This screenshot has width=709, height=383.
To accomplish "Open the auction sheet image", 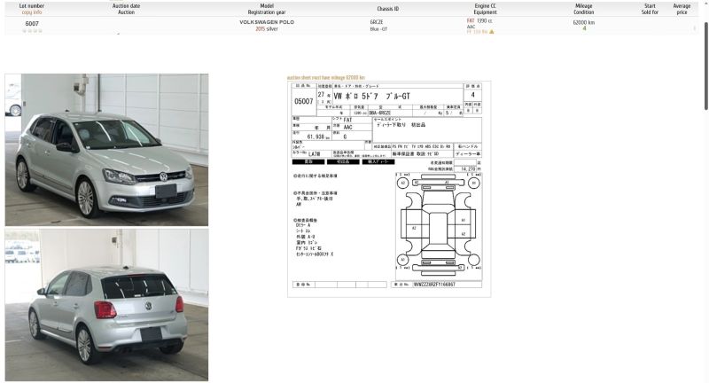I will 389,189.
